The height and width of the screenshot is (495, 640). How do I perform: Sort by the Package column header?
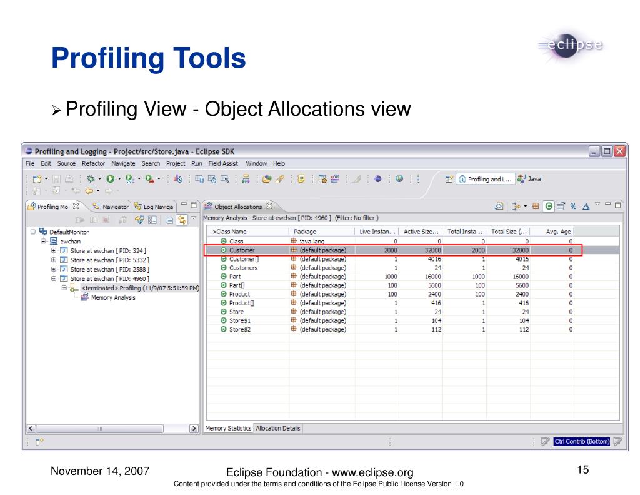point(322,232)
